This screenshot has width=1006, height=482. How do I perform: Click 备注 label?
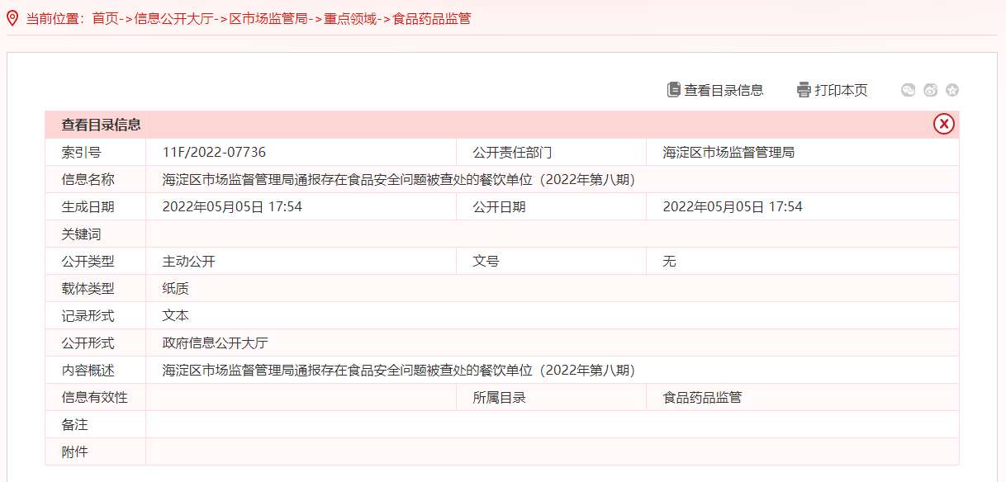(74, 425)
